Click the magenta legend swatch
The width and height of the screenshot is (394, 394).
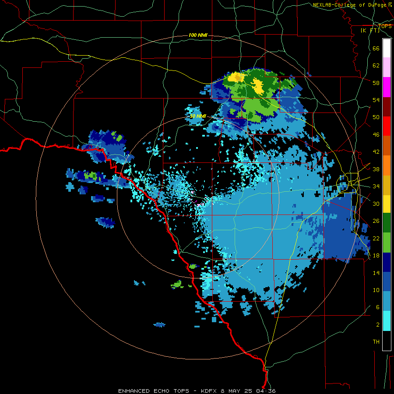[387, 87]
